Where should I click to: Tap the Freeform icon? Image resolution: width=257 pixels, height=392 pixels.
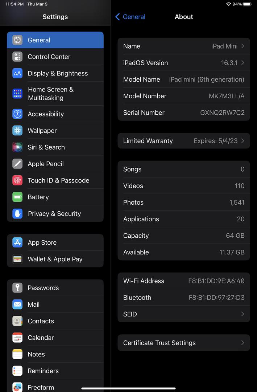17,387
